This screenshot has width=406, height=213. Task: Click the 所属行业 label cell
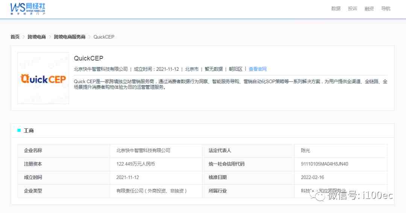pyautogui.click(x=248, y=191)
